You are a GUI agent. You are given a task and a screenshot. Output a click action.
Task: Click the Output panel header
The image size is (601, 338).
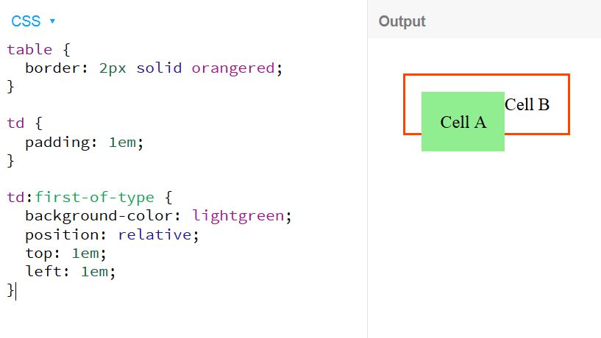tap(402, 21)
